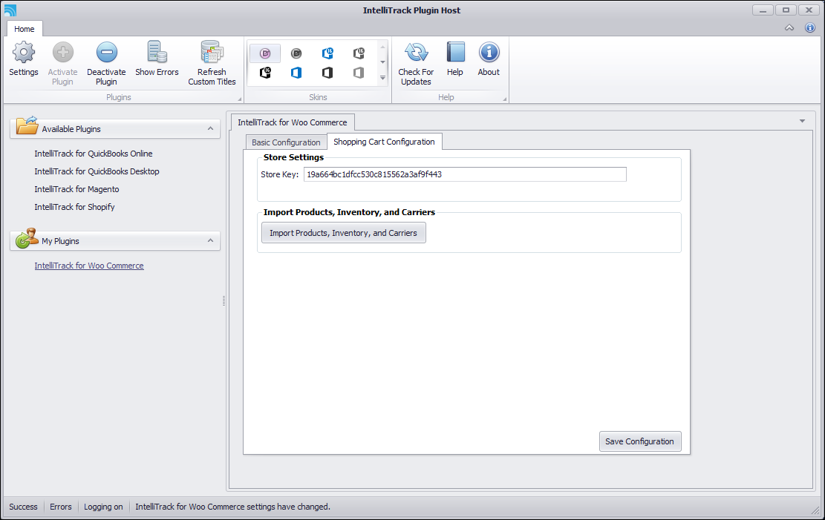Click the info icon beside the ribbon collapse arrow

point(810,28)
